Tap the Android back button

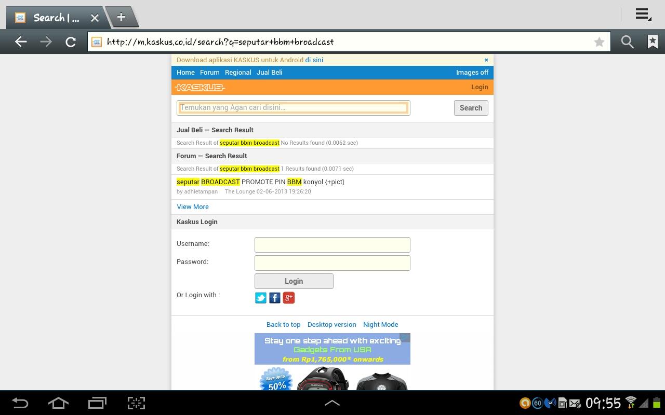click(x=20, y=403)
